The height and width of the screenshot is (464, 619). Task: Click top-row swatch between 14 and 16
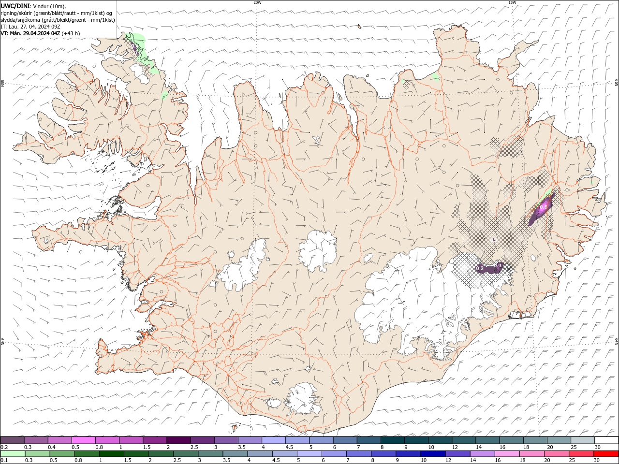[x=487, y=440]
